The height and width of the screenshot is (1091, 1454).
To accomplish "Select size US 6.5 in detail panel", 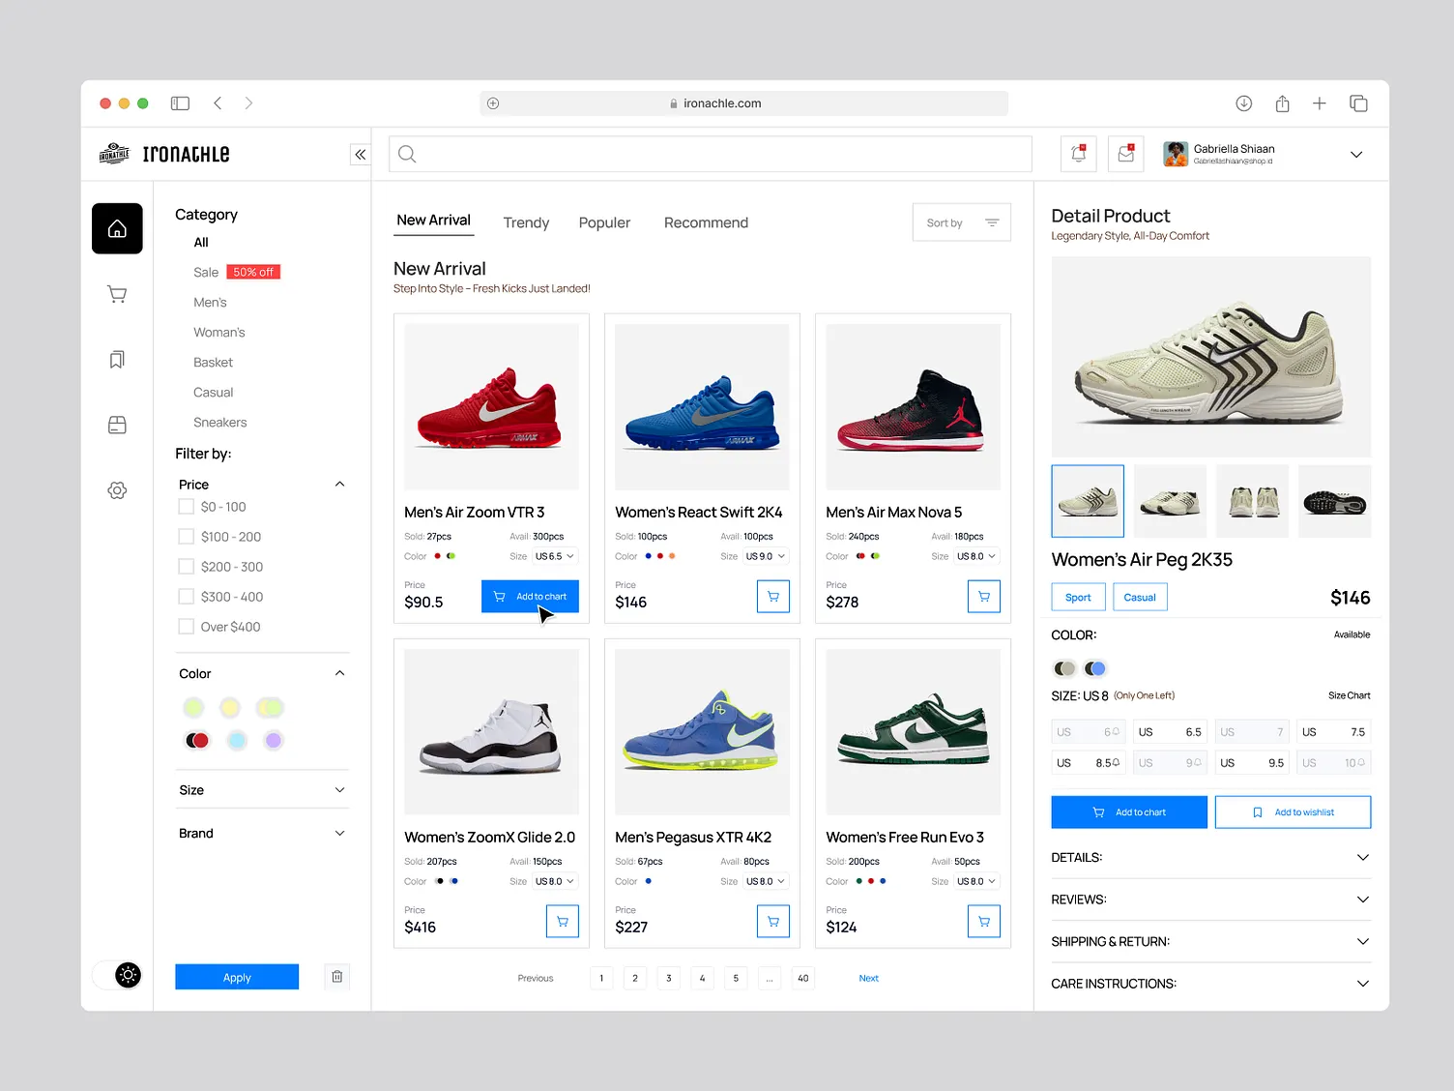I will [x=1170, y=732].
